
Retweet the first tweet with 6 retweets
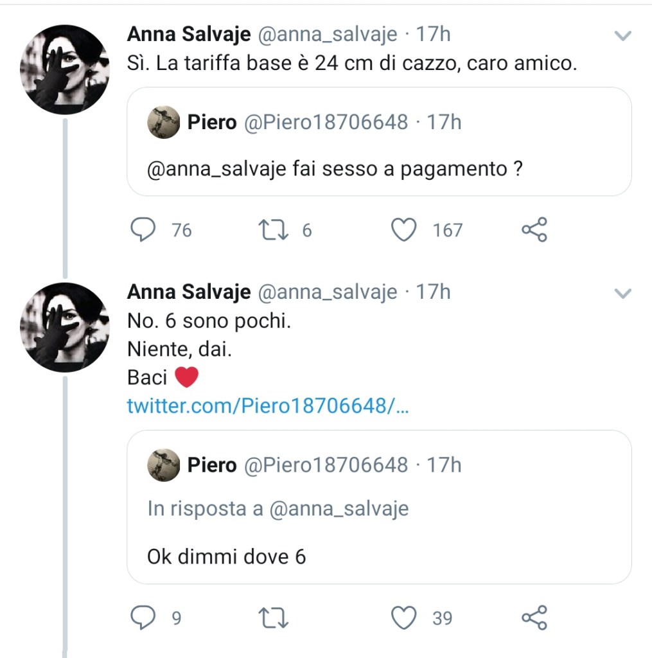274,230
